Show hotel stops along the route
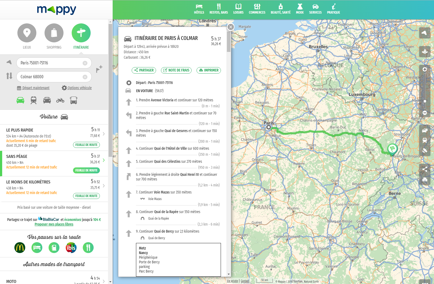Viewport: 434px width, 284px height. point(37,248)
